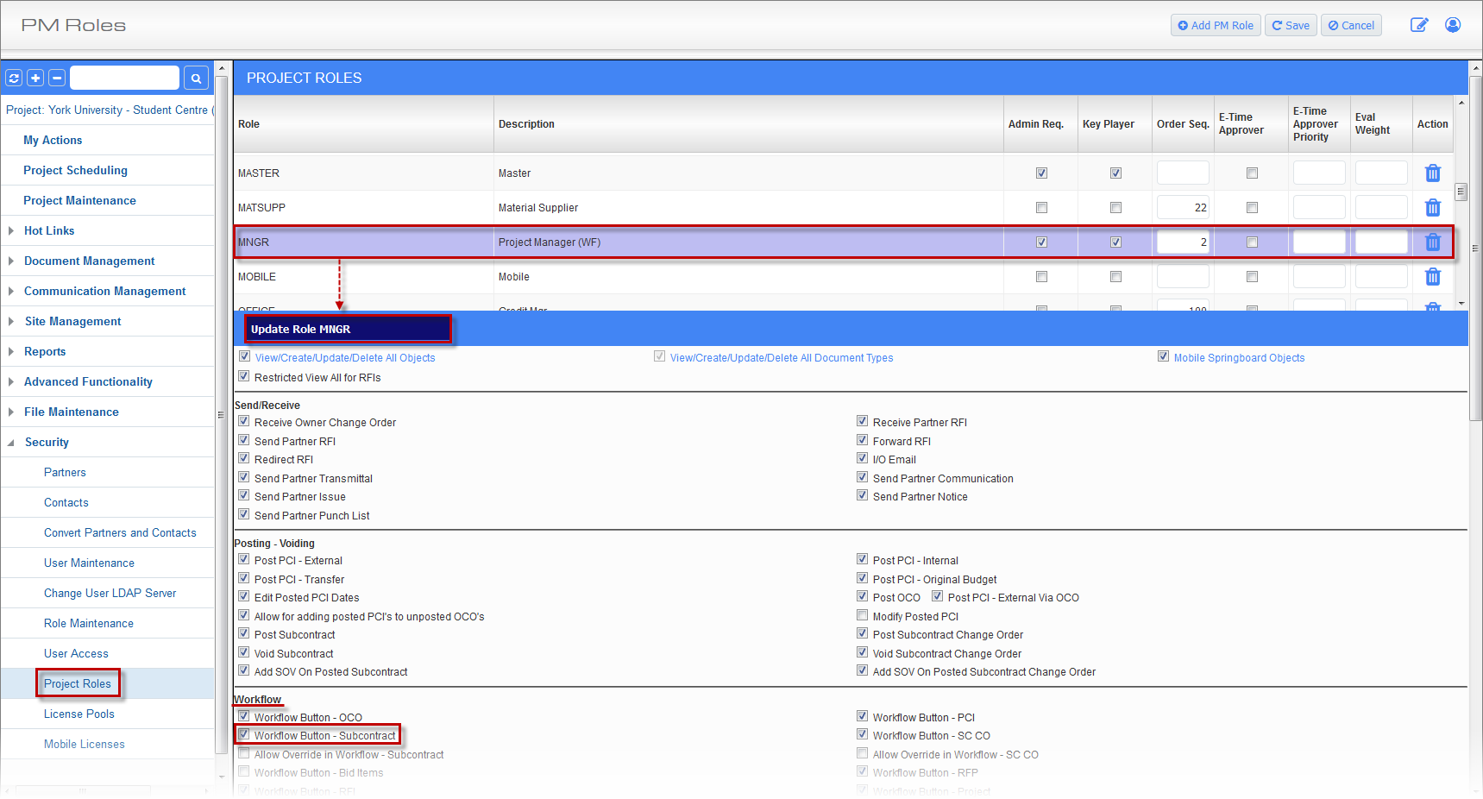The image size is (1483, 799).
Task: Uncheck Receive Owner Change Order
Action: tap(244, 420)
